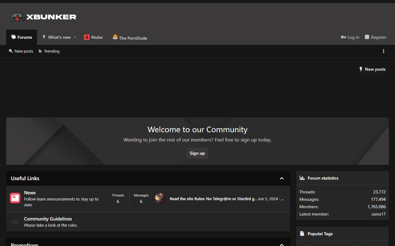395x246 pixels.
Task: Click the magnifier icon beside New posts
Action: click(x=11, y=51)
